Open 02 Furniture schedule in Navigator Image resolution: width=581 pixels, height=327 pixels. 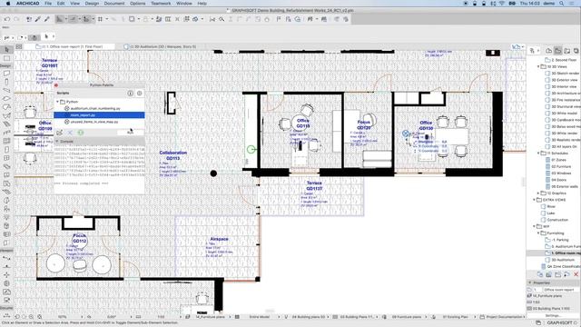[560, 166]
